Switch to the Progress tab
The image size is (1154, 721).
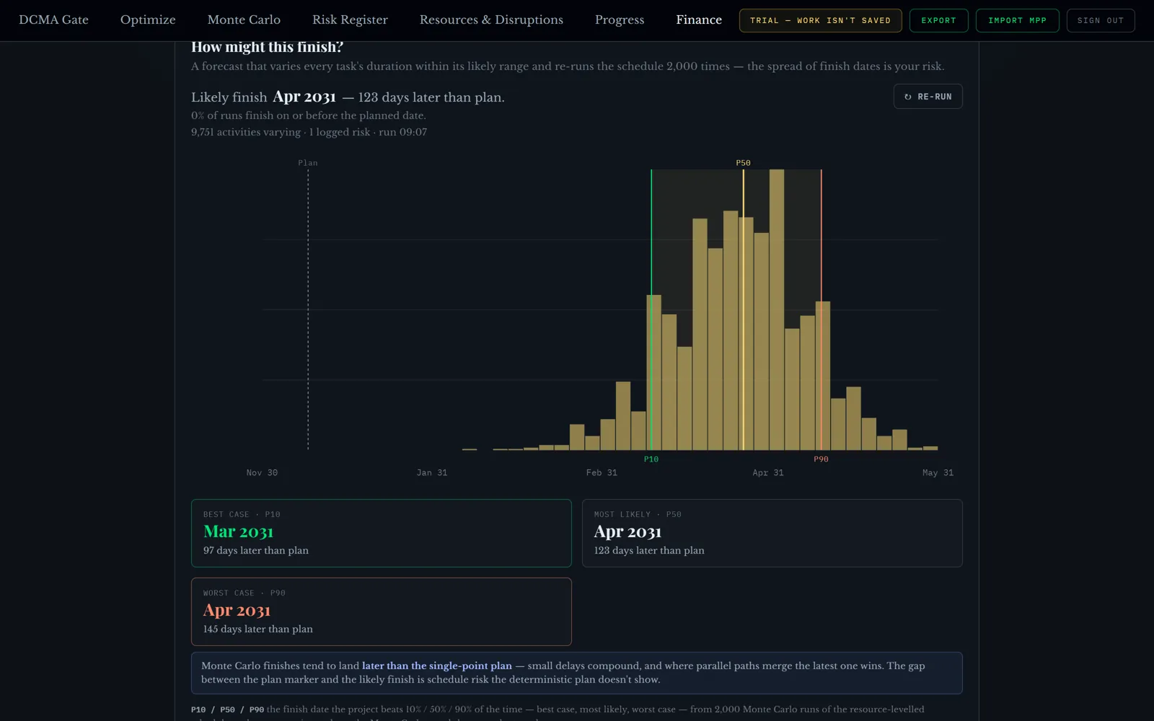click(620, 20)
